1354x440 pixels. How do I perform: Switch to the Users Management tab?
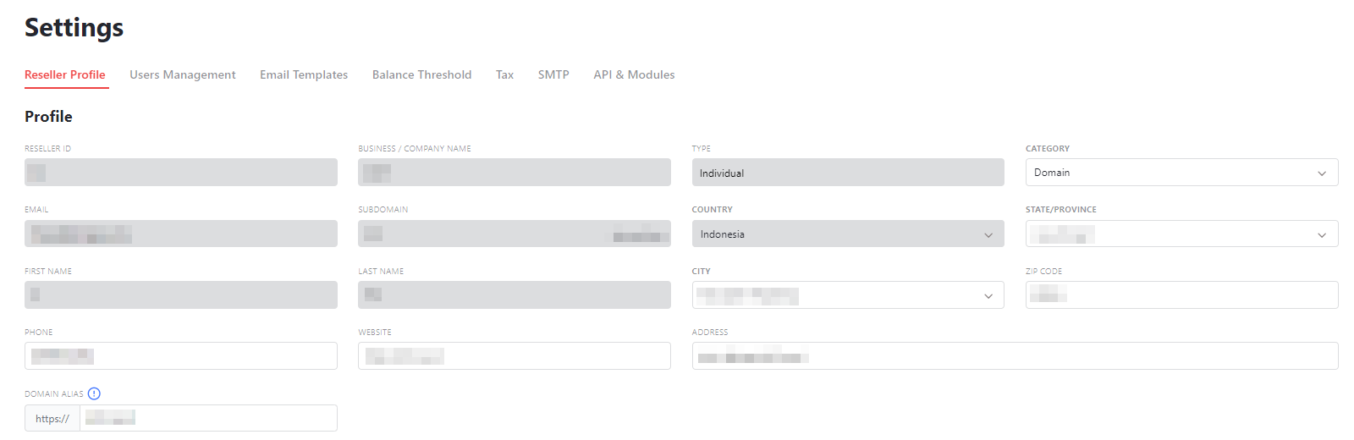click(183, 74)
